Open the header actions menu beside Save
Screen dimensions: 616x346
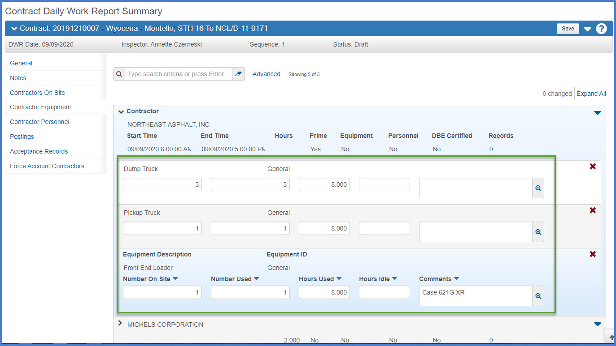[x=588, y=29]
